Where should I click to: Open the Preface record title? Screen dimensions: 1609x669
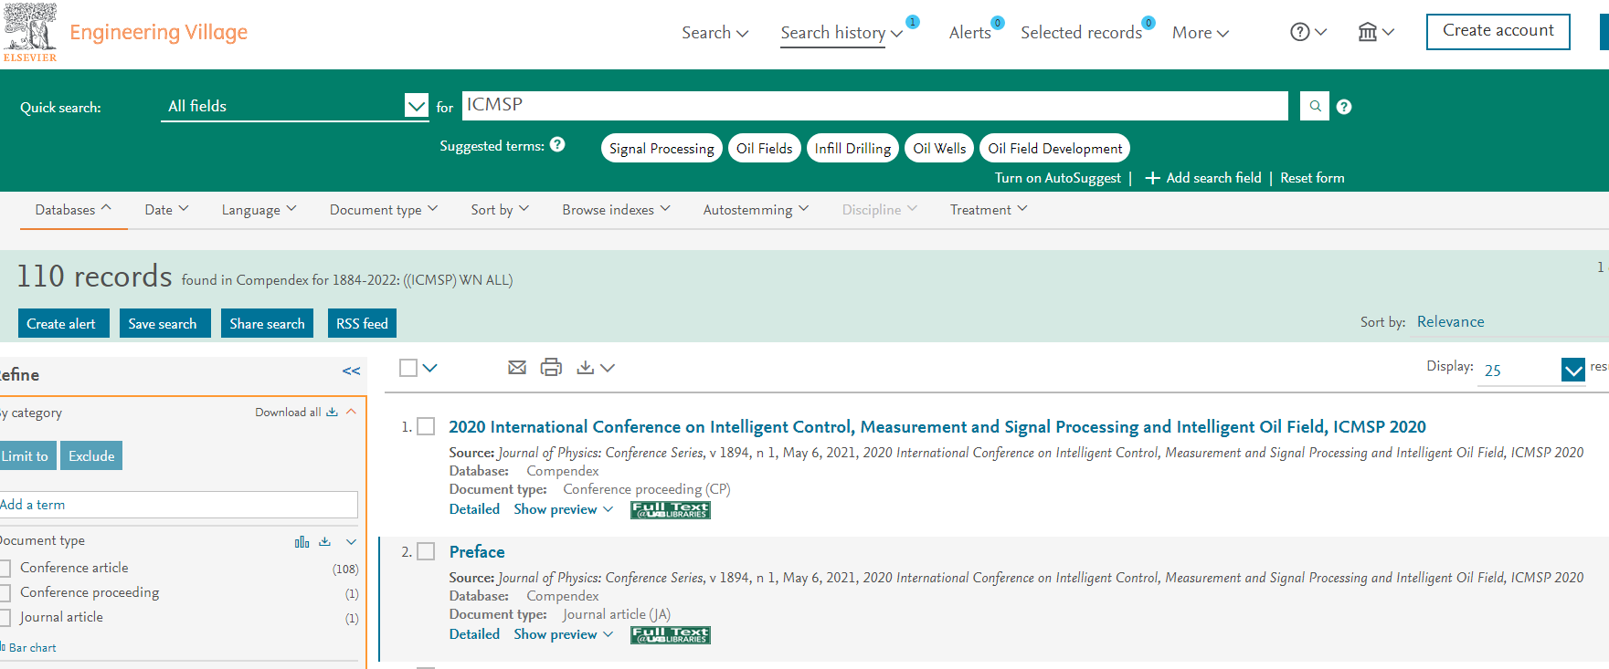tap(477, 551)
